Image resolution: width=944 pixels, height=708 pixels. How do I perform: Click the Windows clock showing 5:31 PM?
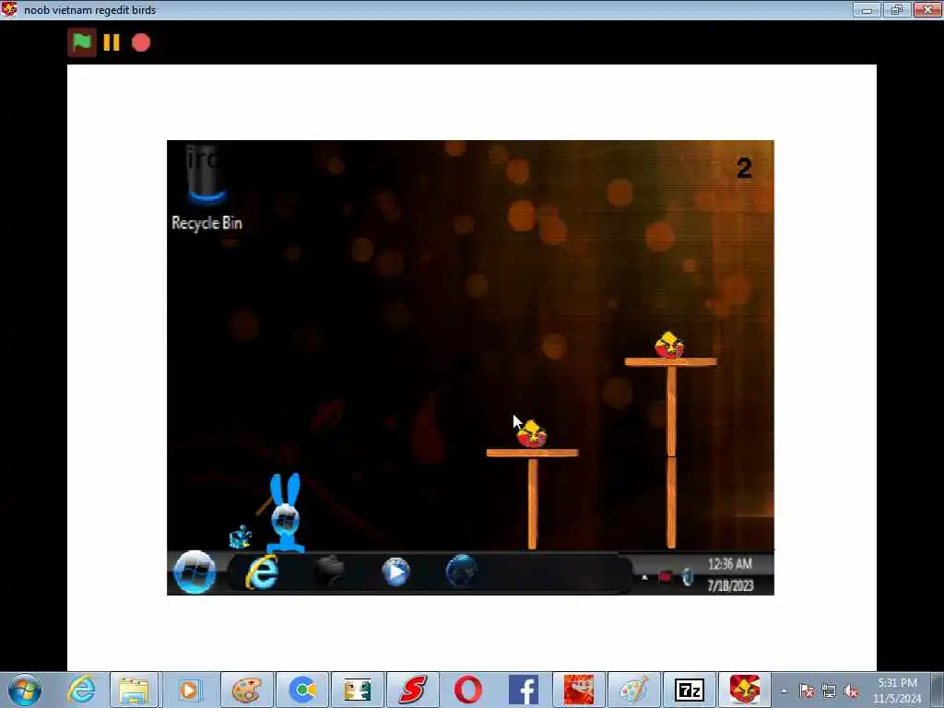tap(897, 683)
